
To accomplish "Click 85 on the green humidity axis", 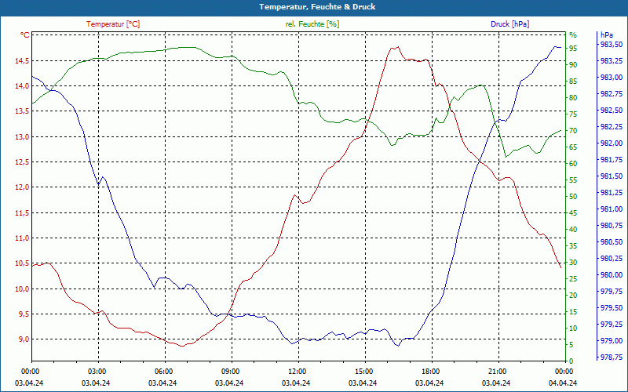I will tap(573, 82).
